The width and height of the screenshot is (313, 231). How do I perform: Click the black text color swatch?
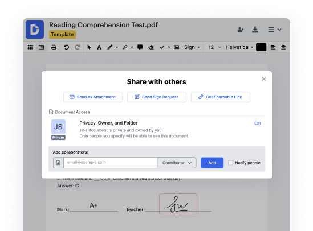coord(261,47)
